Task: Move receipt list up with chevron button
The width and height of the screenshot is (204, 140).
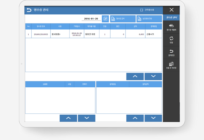Action: point(135,76)
